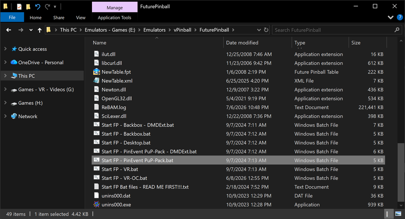Sort files by the Date modified column

(x=242, y=43)
